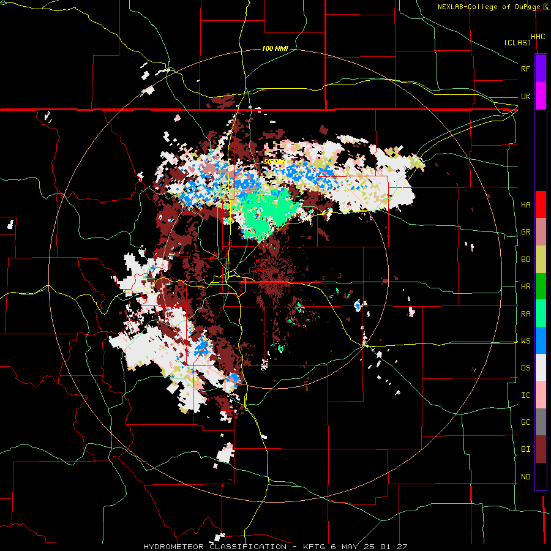Click the large green rain echo region

pos(267,212)
